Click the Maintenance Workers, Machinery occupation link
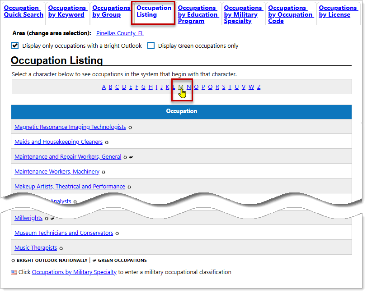This screenshot has height=293, width=367. point(57,172)
